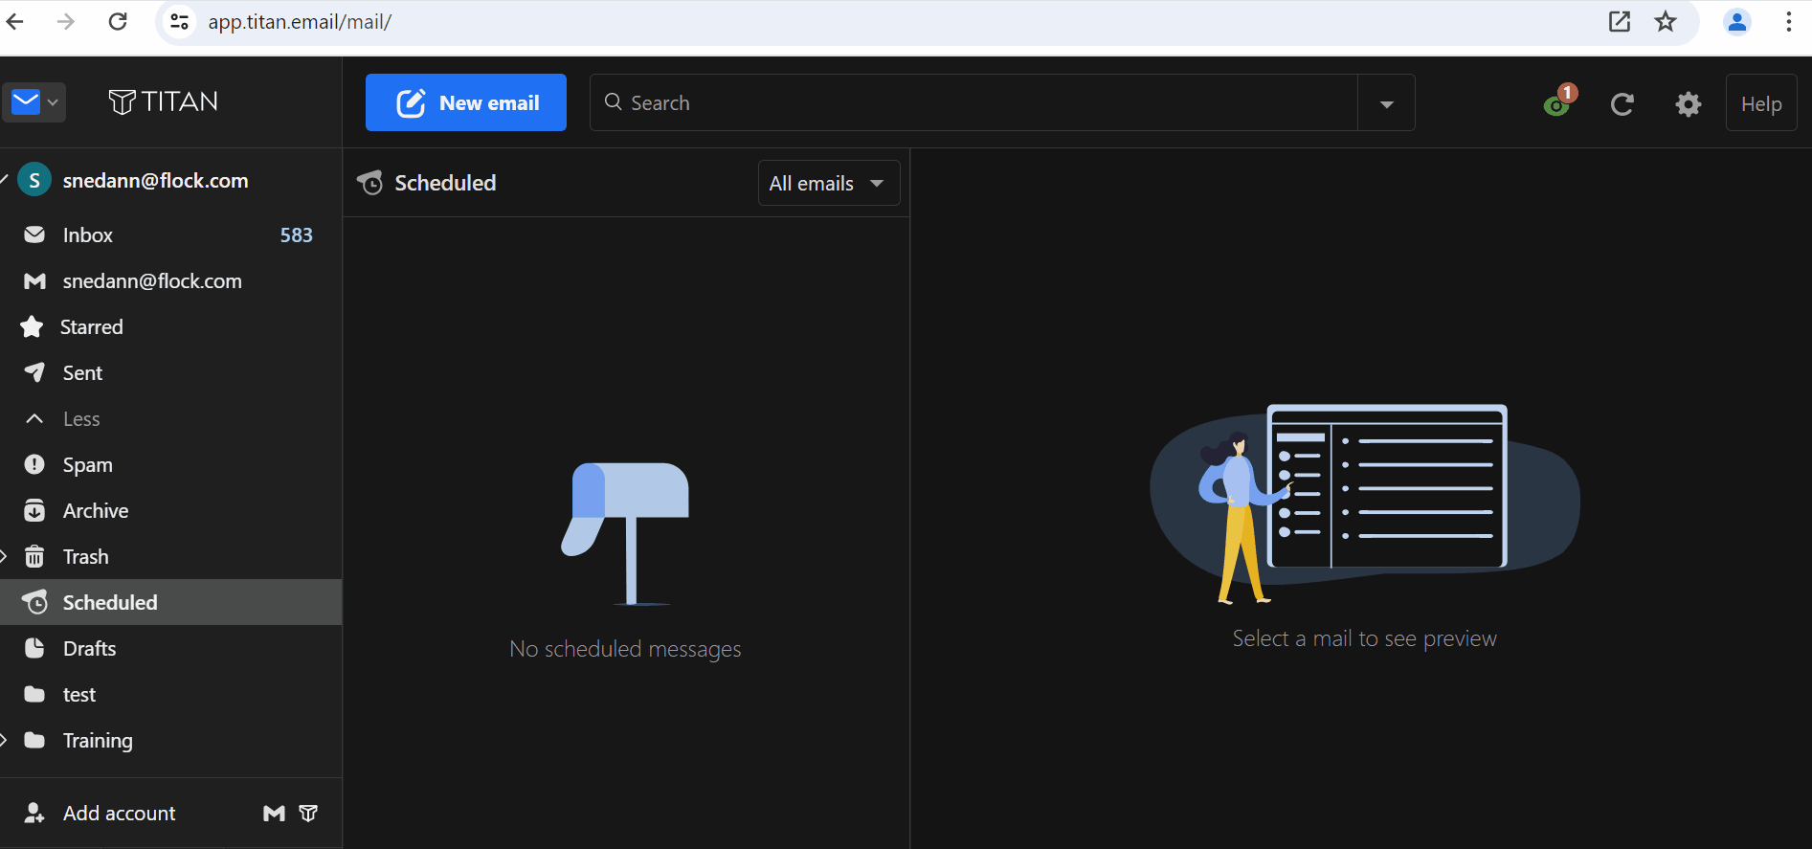This screenshot has width=1812, height=849.
Task: Click the Scheduled header clock icon
Action: pyautogui.click(x=370, y=182)
